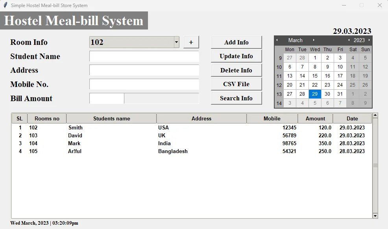Go to next month arrow beside March

click(314, 40)
